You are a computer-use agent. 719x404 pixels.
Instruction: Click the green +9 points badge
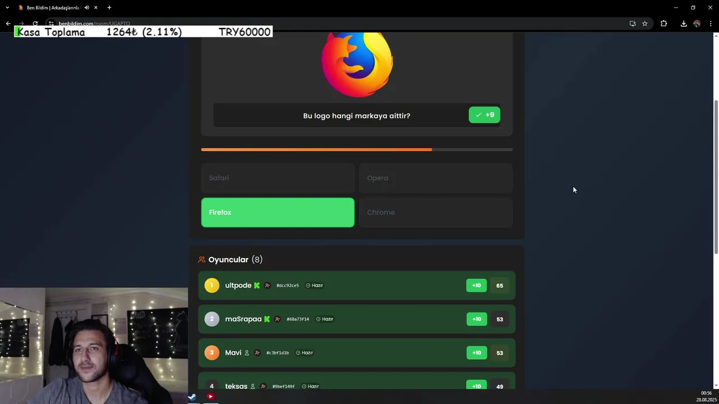point(484,115)
